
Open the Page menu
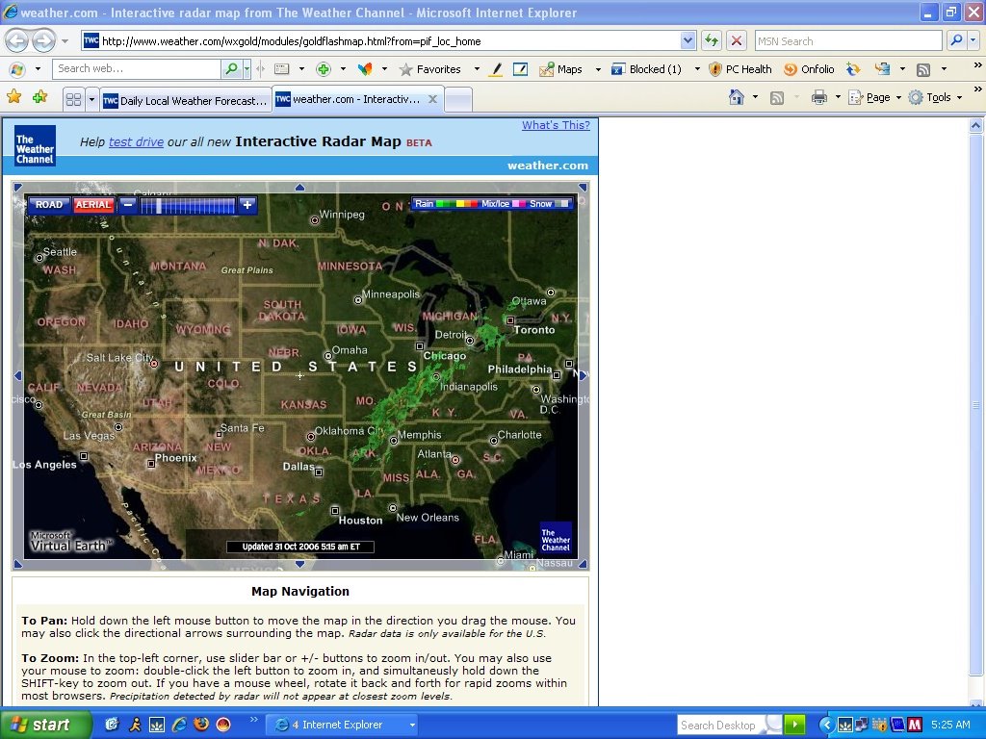coord(874,97)
